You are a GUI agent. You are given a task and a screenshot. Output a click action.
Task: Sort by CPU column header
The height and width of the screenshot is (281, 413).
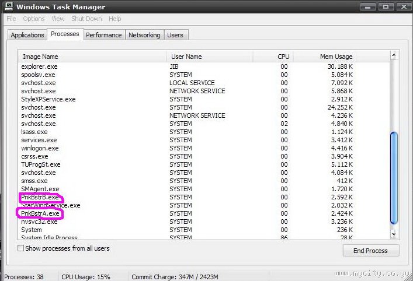click(x=273, y=57)
